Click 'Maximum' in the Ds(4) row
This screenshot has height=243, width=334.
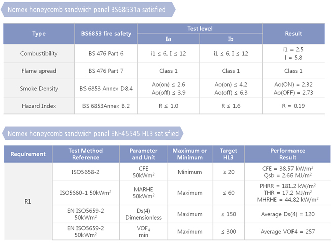(190, 214)
